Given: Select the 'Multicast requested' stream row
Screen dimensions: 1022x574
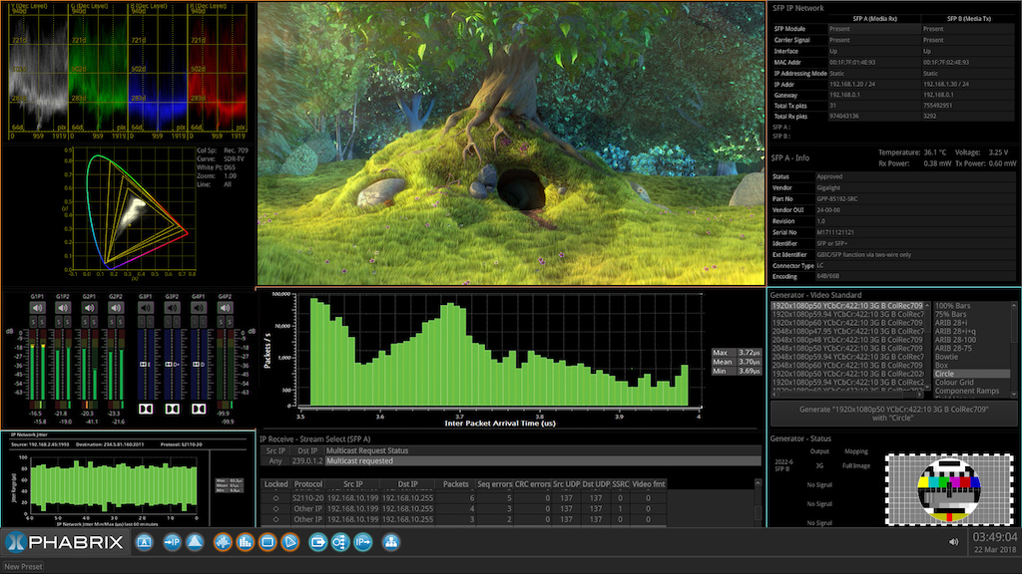Looking at the screenshot, I should tap(510, 460).
